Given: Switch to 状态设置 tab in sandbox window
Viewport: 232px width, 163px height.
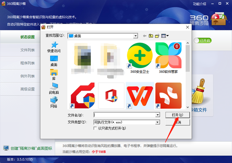Looking at the screenshot, I should (27, 37).
